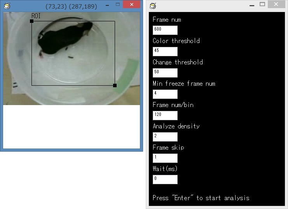This screenshot has width=288, height=209.
Task: Maximize the parameters window
Action: (x=262, y=4)
